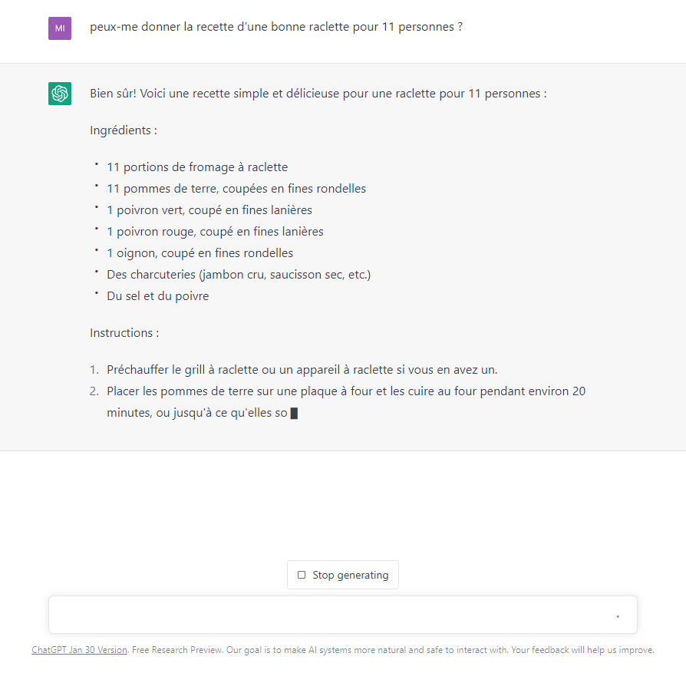Select the 'poivron rouge' ingredient line
The width and height of the screenshot is (686, 673).
tap(215, 232)
